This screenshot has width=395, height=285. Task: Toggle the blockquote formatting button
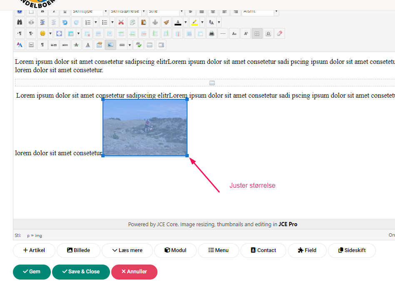53,45
